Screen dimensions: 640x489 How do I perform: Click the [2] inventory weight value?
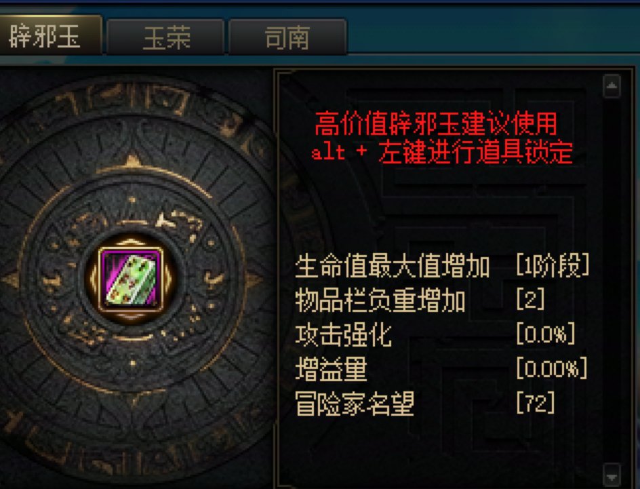tap(530, 300)
